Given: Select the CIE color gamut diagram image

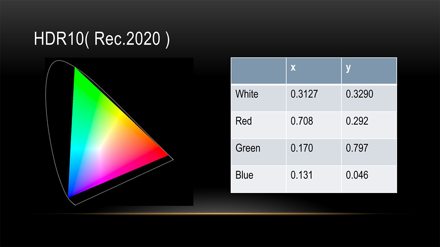Looking at the screenshot, I should point(119,132).
